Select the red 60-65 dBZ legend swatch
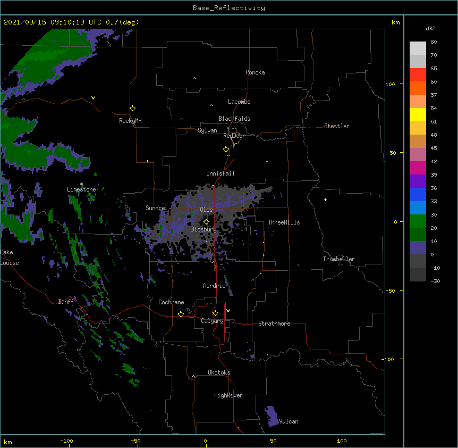The height and width of the screenshot is (448, 458). (418, 74)
